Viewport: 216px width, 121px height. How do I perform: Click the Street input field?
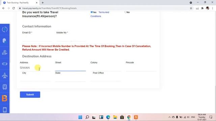pyautogui.click(x=71, y=68)
